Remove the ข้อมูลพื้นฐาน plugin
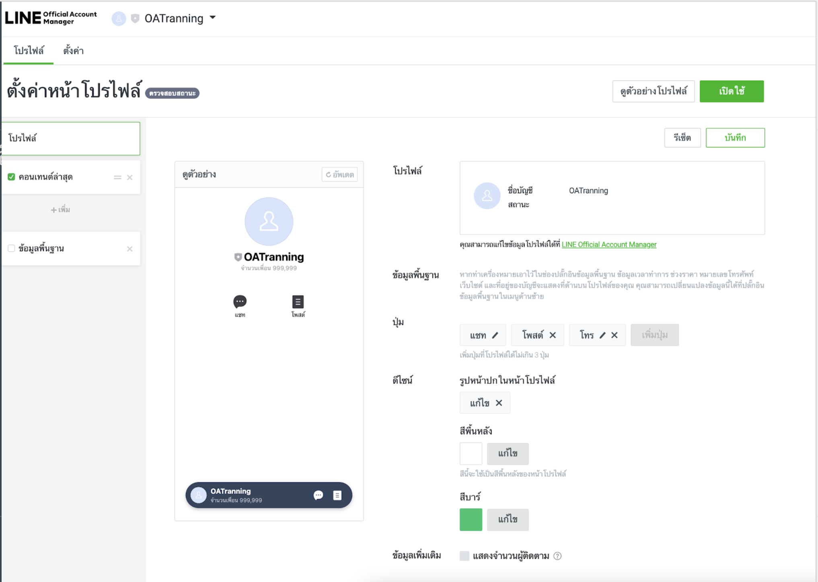This screenshot has width=818, height=582. click(129, 249)
